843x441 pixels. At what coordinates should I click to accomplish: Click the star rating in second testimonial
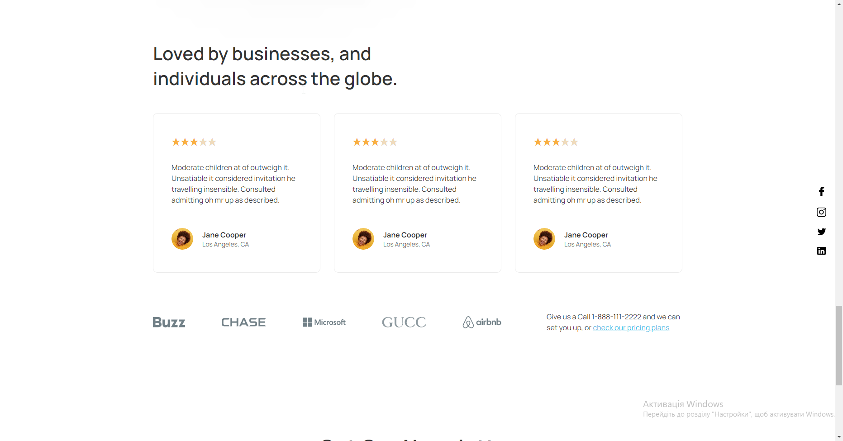pos(375,142)
